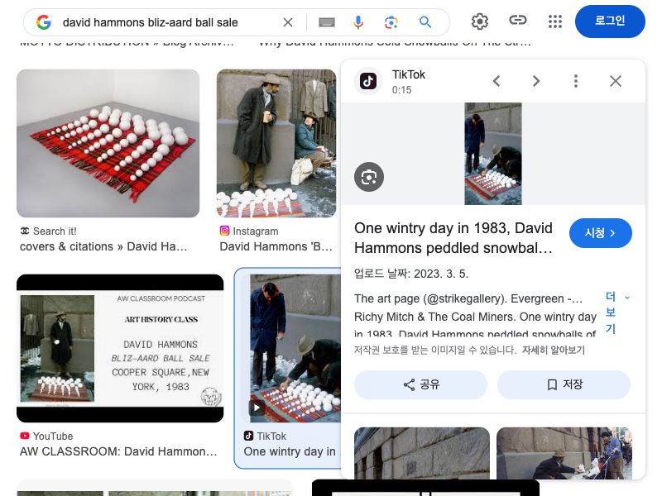The height and width of the screenshot is (496, 662).
Task: Click the 저장 save button
Action: click(x=564, y=384)
